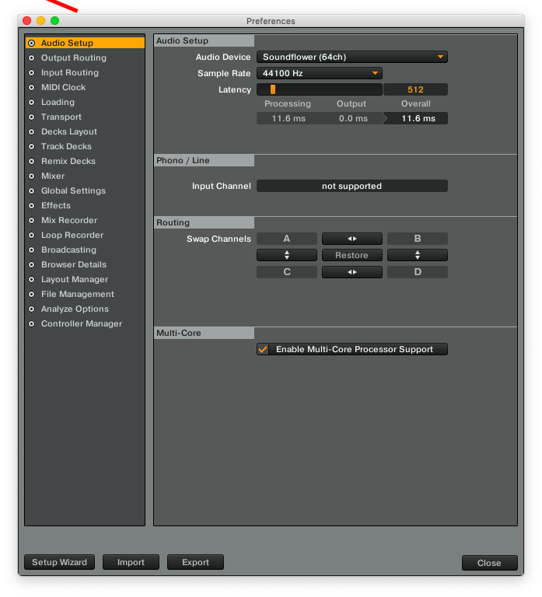Image resolution: width=542 pixels, height=597 pixels.
Task: Swap channels A and C vertically
Action: (x=287, y=255)
